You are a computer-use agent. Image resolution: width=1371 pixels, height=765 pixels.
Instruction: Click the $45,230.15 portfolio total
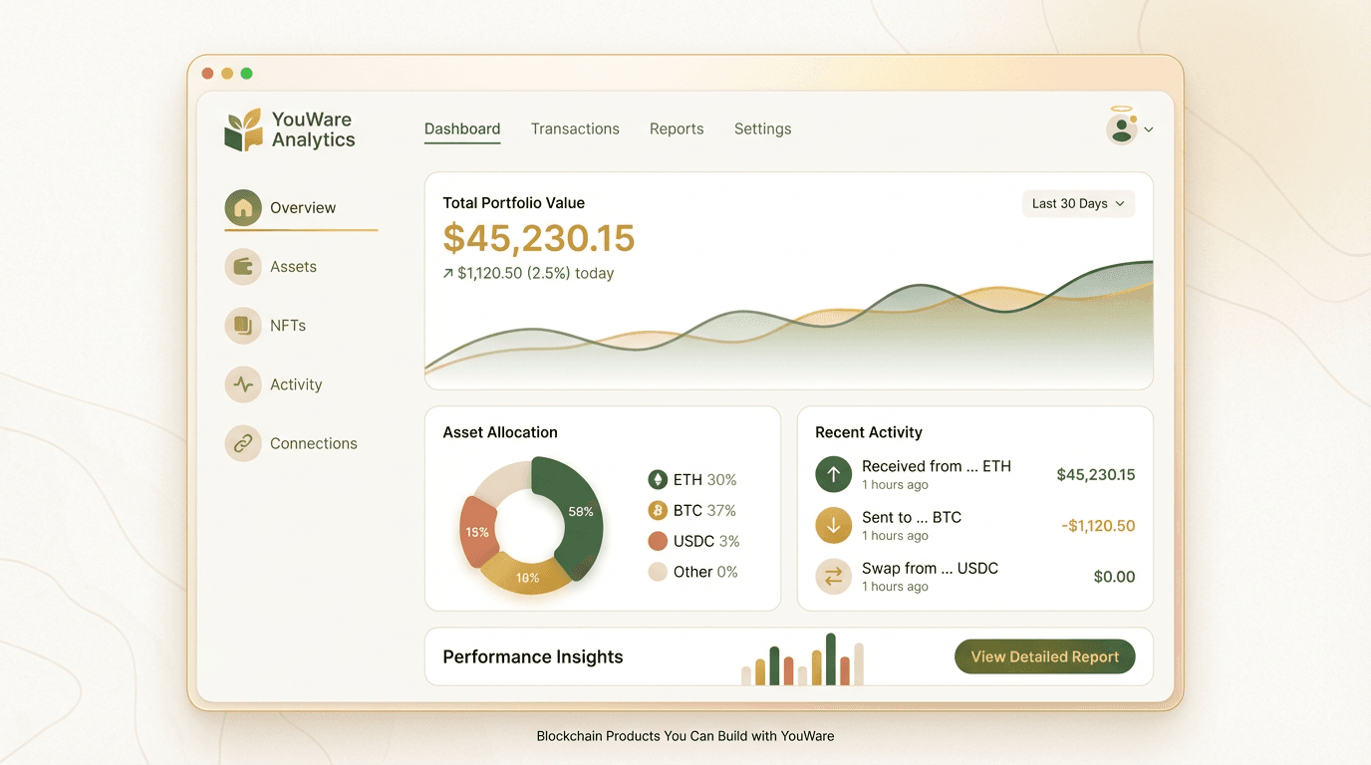pos(539,238)
